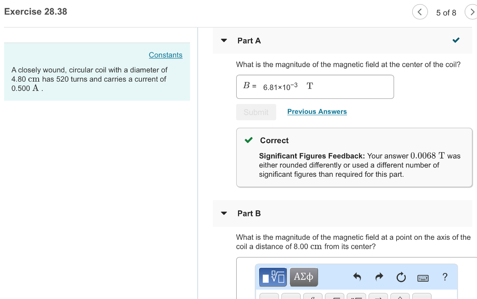Select the equation templates icon
This screenshot has width=477, height=299.
coord(273,277)
